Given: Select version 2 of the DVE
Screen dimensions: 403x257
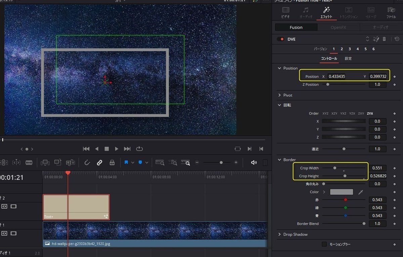Looking at the screenshot, I should tap(342, 49).
